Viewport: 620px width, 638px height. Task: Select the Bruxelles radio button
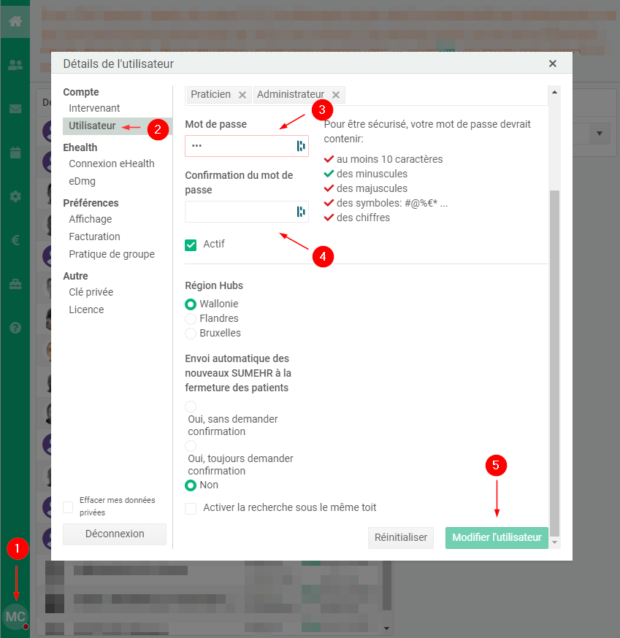[190, 333]
